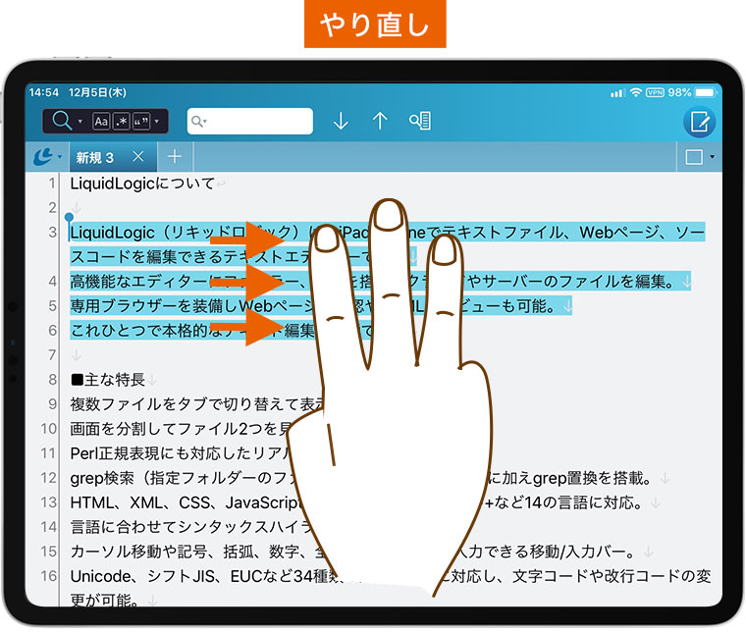Image resolution: width=746 pixels, height=633 pixels.
Task: Open search mode dropdown arrow
Action: tap(80, 122)
